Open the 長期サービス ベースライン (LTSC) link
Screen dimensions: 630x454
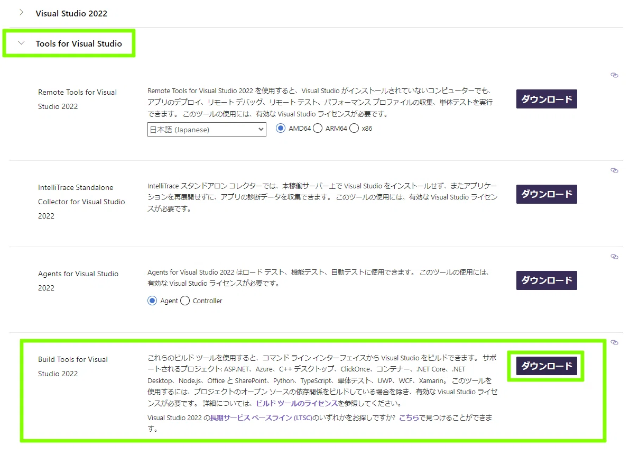261,418
